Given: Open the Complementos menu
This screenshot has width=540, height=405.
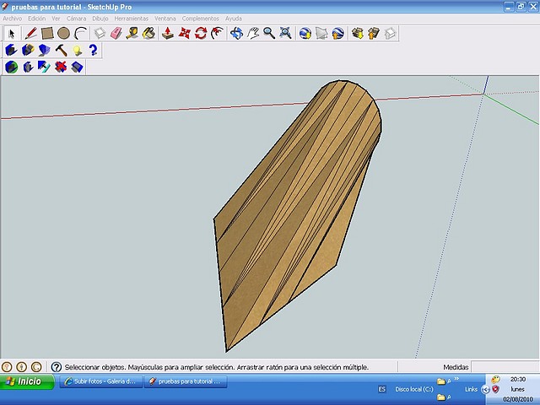Looking at the screenshot, I should pos(201,19).
